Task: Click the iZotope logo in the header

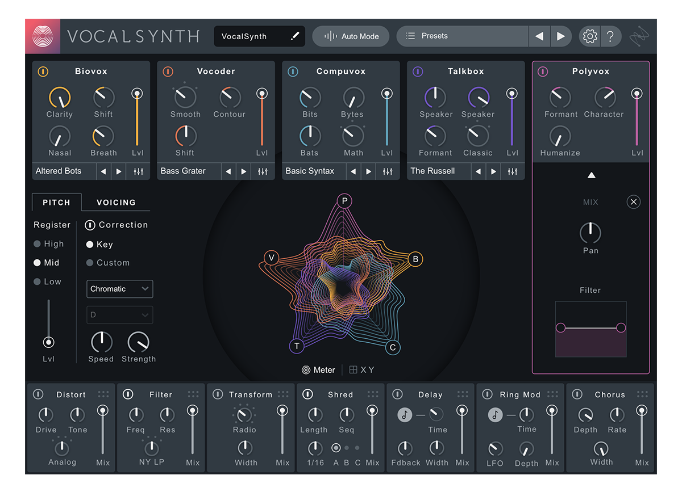Action: pos(43,36)
